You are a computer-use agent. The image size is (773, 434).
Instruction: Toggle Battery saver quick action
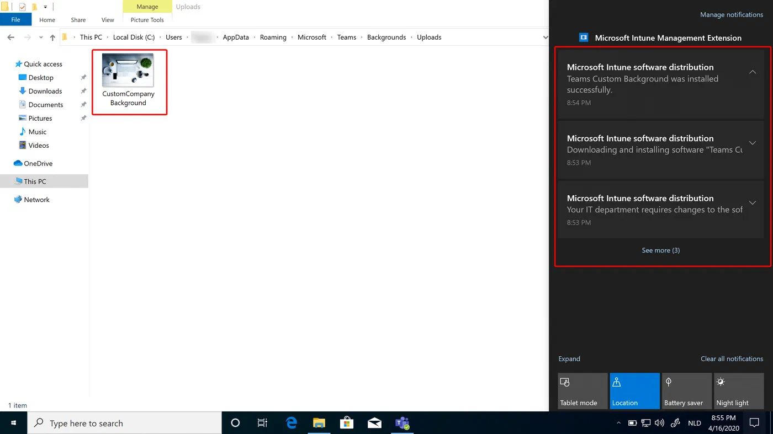click(687, 391)
